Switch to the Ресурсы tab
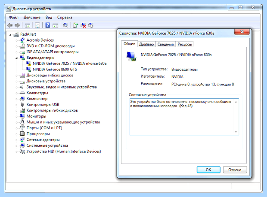267x197 pixels. (185, 44)
